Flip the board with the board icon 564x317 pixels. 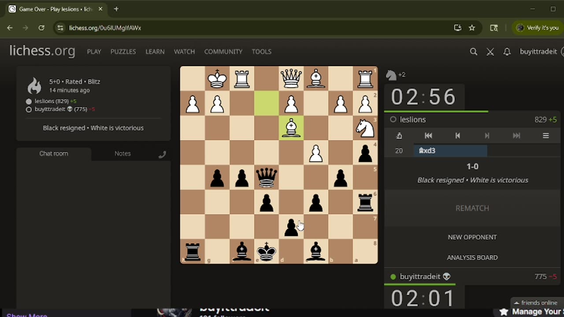click(x=399, y=136)
